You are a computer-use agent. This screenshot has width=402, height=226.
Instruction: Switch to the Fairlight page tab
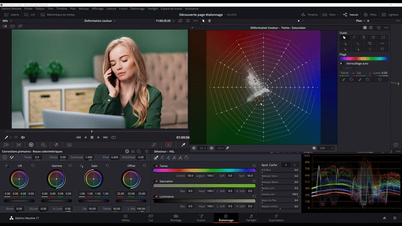pyautogui.click(x=250, y=218)
